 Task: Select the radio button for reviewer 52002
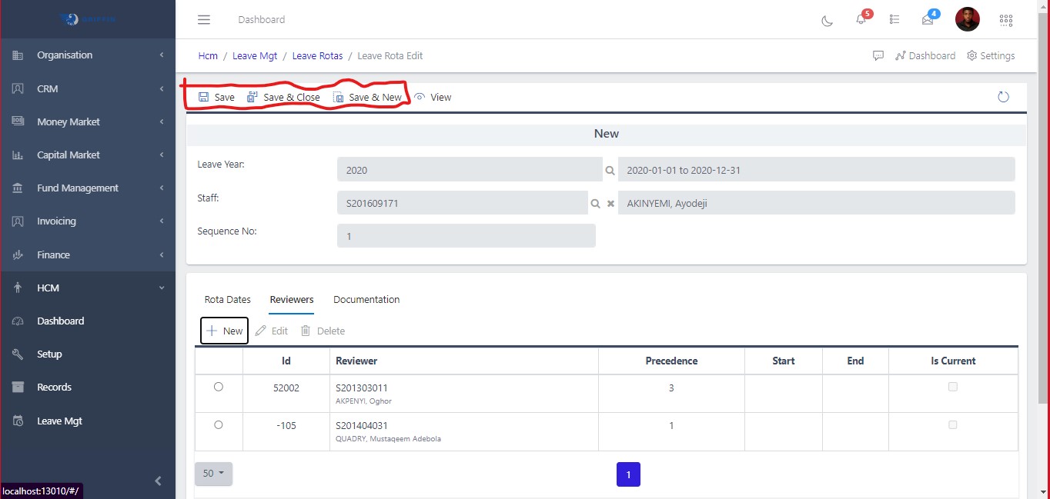(x=219, y=387)
